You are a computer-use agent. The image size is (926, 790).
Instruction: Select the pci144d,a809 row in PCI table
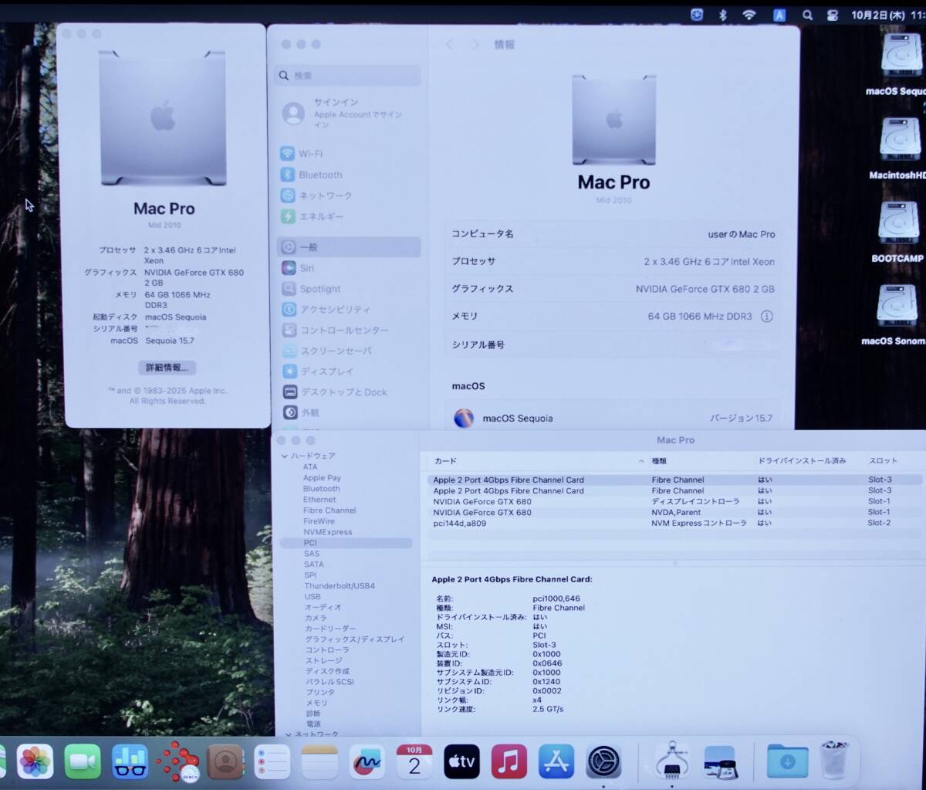click(x=460, y=524)
